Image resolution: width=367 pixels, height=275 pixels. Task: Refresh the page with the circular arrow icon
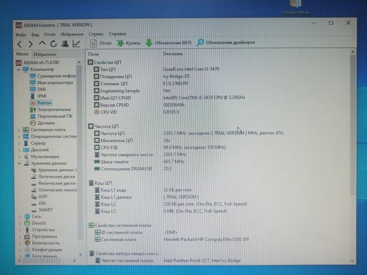click(53, 44)
